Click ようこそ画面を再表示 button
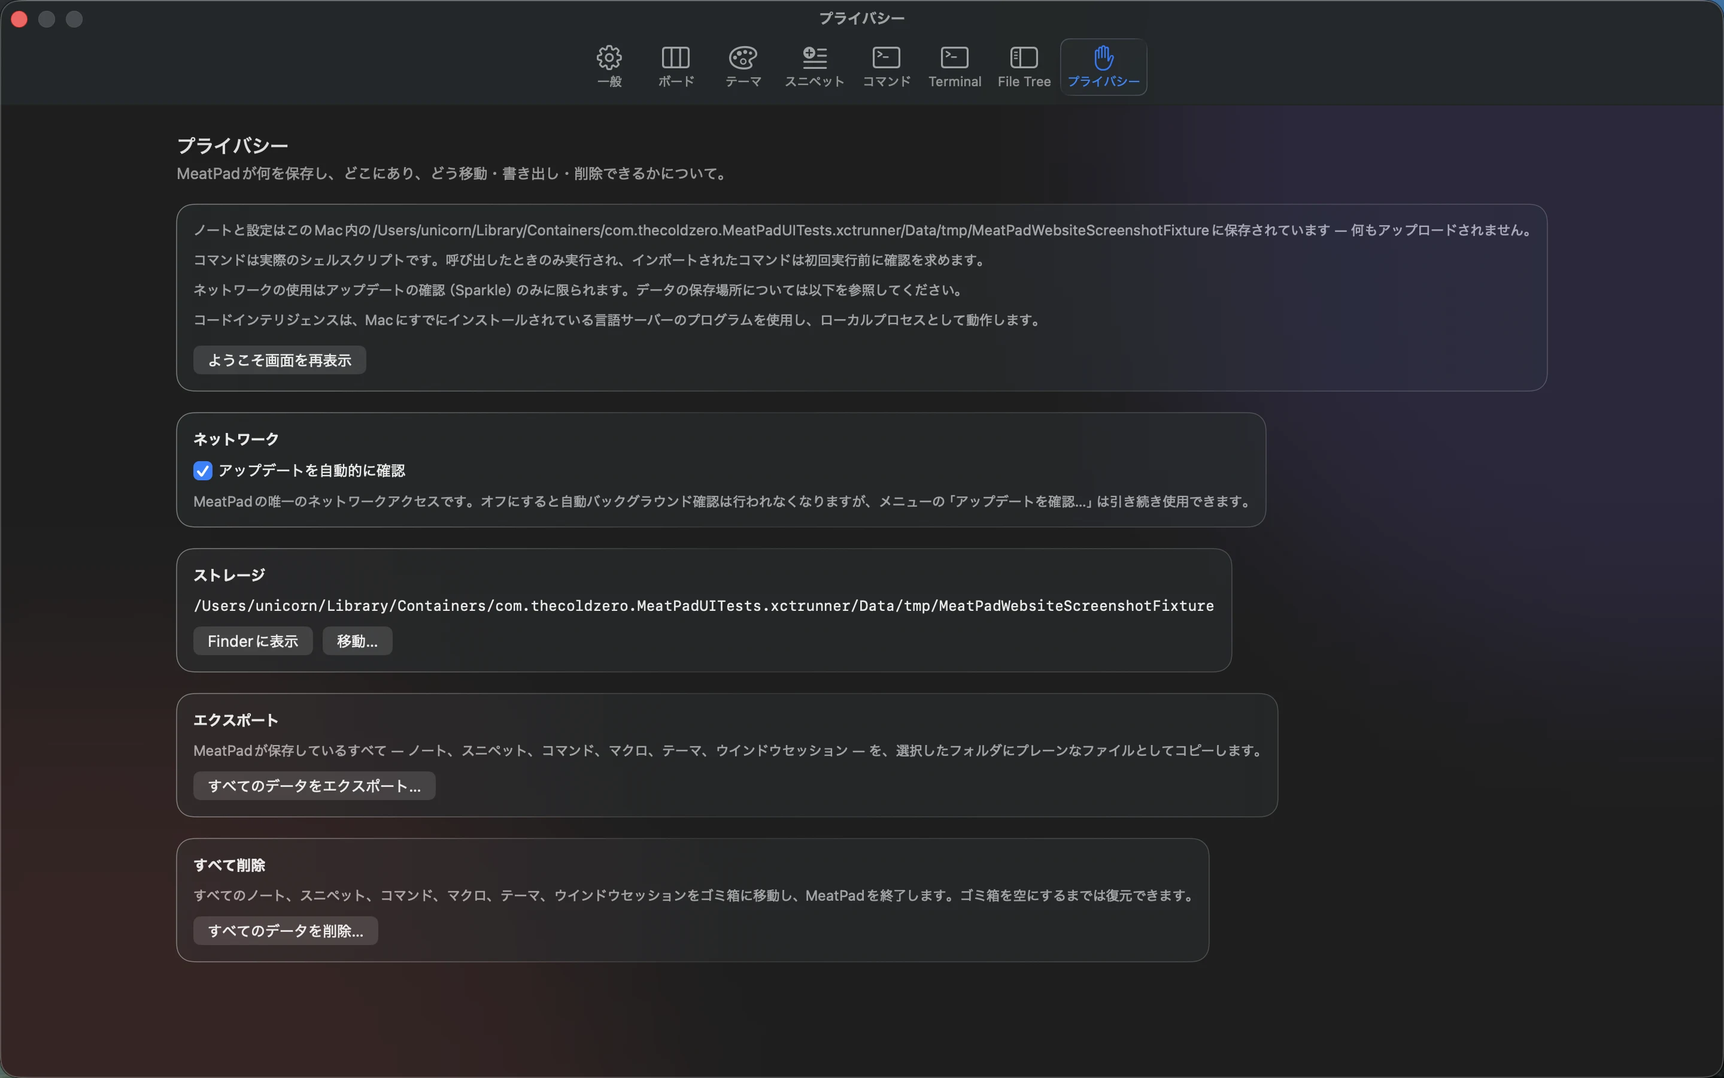The height and width of the screenshot is (1078, 1724). pos(280,360)
